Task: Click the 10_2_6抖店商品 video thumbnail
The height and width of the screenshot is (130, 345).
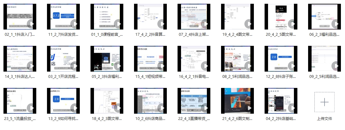Action: pos(147,100)
